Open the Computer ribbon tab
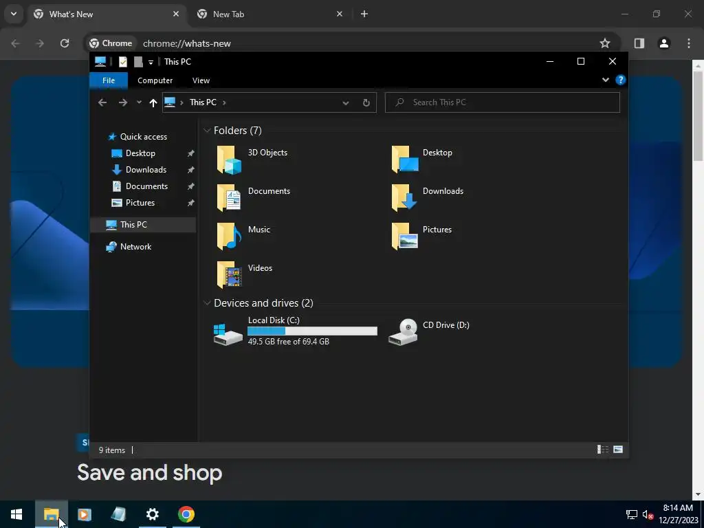 tap(155, 80)
